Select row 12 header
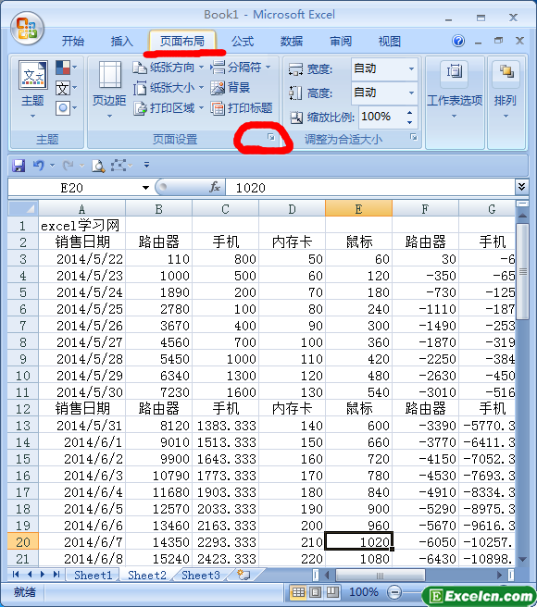The image size is (537, 607). (23, 409)
